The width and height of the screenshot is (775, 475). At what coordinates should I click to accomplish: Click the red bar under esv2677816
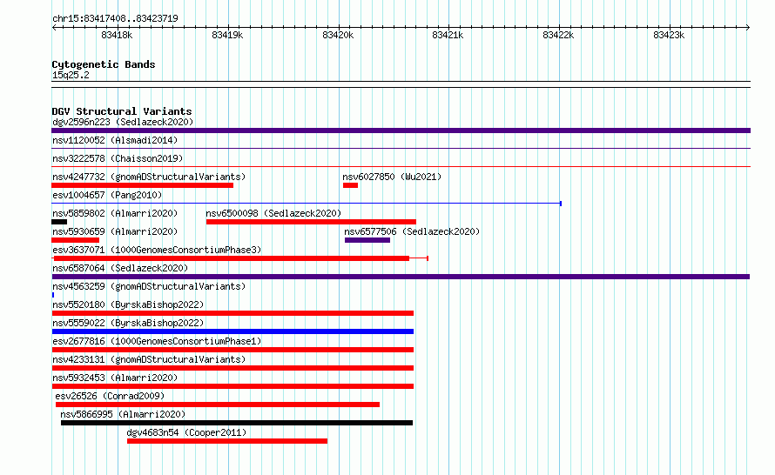232,350
